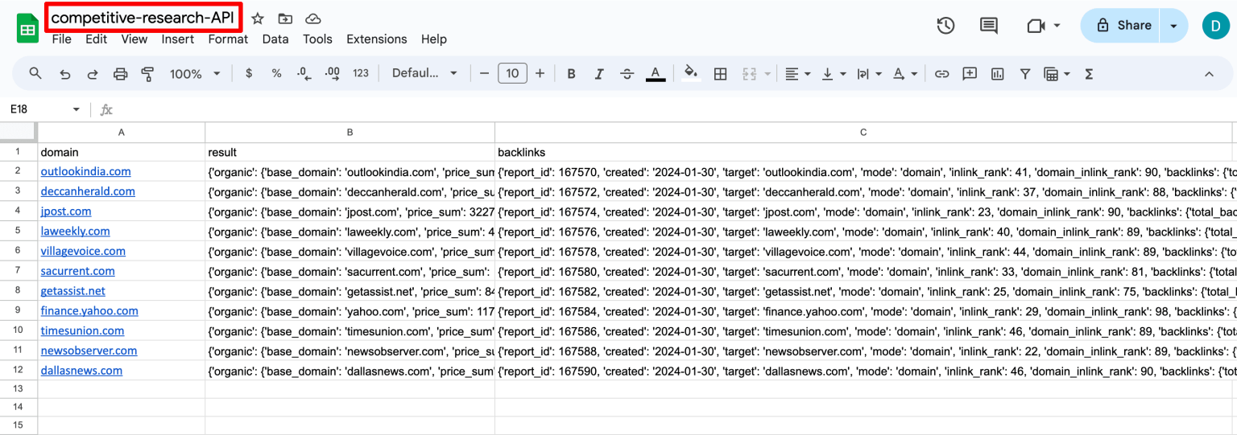Open the Tools menu
Screen dimensions: 1237x435
(317, 39)
